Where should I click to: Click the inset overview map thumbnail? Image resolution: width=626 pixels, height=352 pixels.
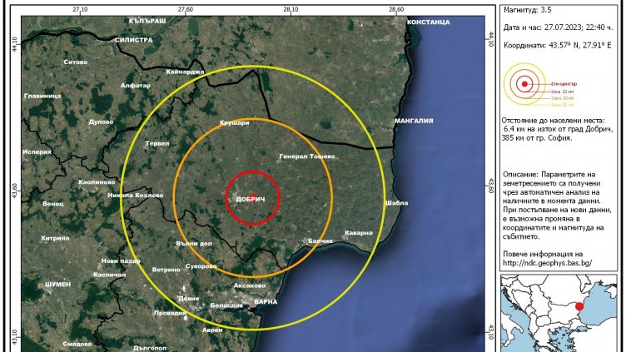(562, 314)
